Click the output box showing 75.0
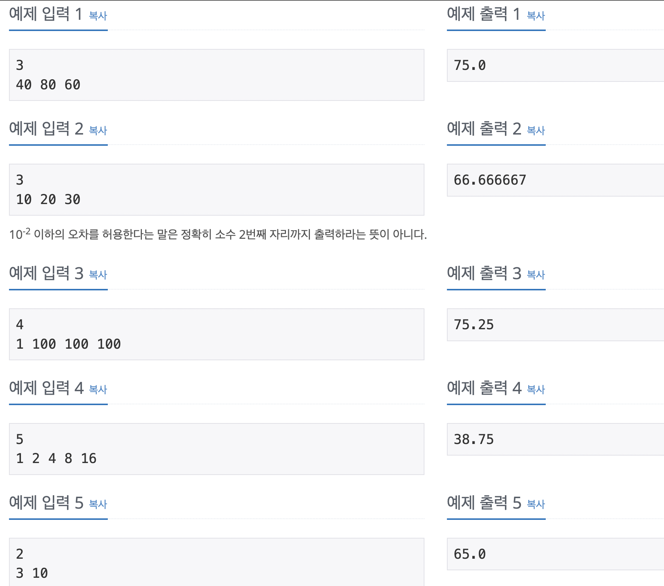The height and width of the screenshot is (586, 664). pyautogui.click(x=555, y=65)
